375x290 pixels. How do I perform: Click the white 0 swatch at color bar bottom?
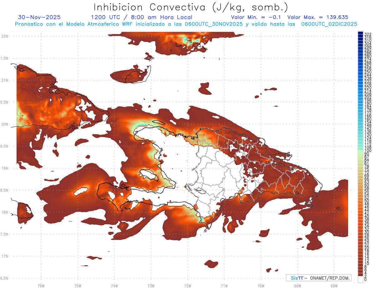[x=360, y=279]
